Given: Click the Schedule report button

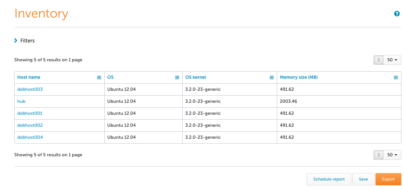Looking at the screenshot, I should click(x=329, y=179).
